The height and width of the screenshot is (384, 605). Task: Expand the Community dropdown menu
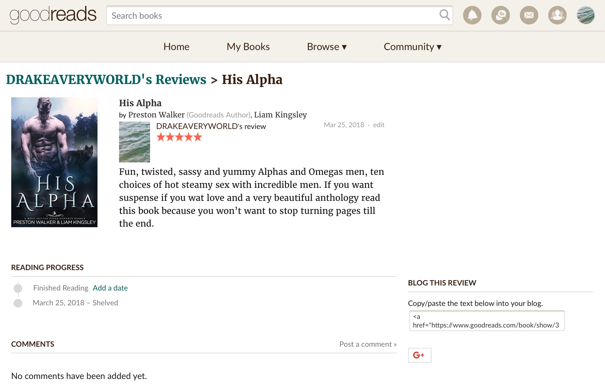coord(412,47)
